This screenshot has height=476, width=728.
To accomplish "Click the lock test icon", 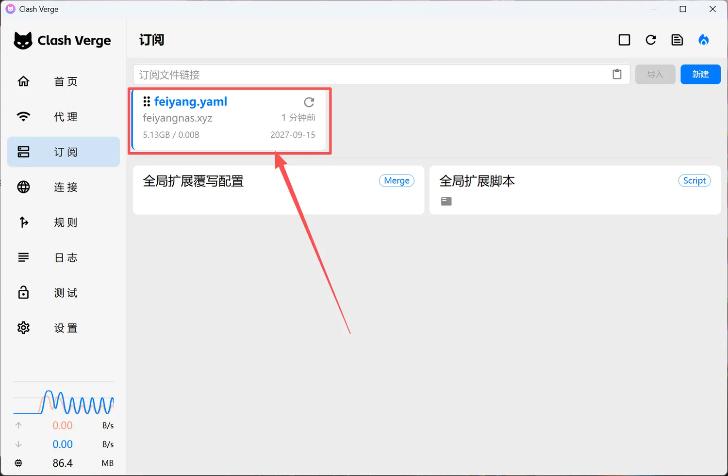I will coord(23,292).
